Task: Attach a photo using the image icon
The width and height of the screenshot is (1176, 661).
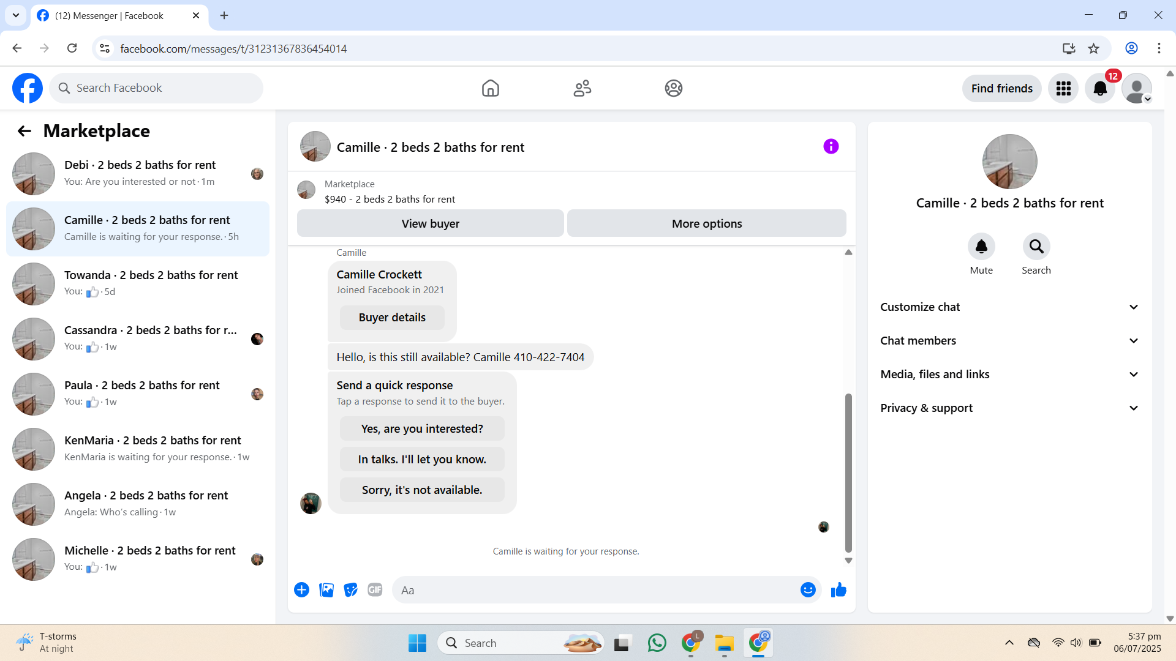Action: click(x=326, y=589)
